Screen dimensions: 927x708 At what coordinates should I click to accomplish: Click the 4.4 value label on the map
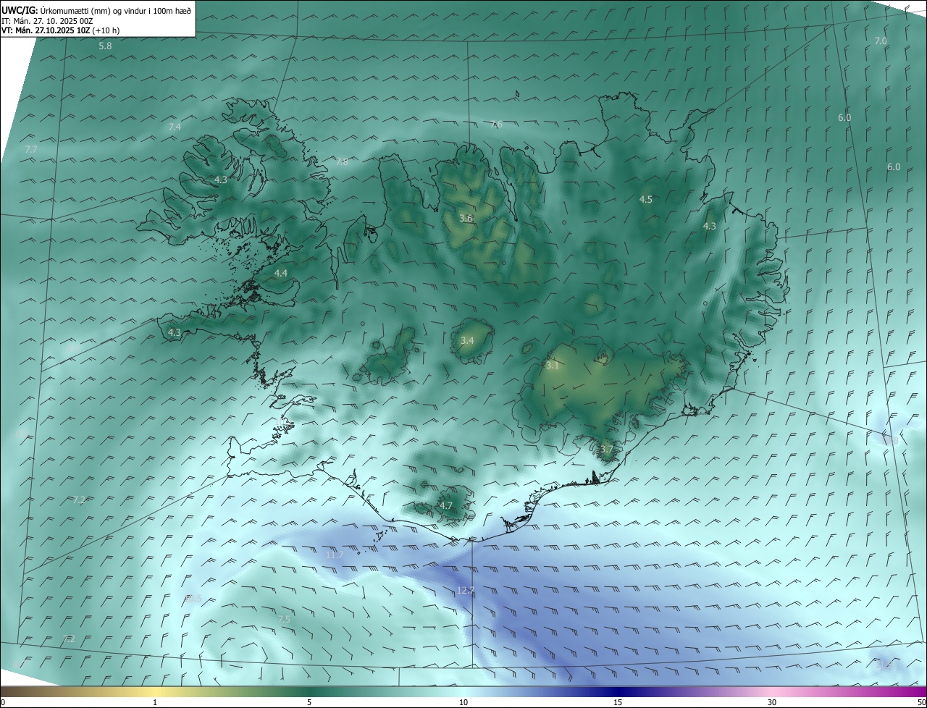click(x=281, y=274)
